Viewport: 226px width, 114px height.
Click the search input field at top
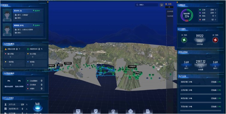click(147, 5)
